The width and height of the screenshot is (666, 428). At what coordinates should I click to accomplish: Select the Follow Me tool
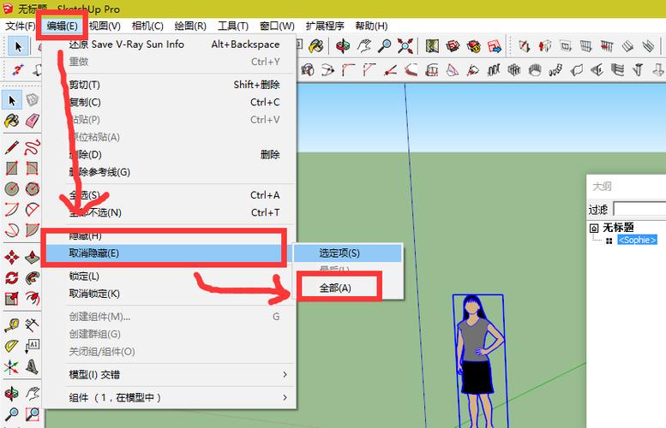click(x=33, y=278)
